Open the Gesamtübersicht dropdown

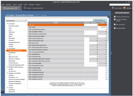(x=16, y=21)
